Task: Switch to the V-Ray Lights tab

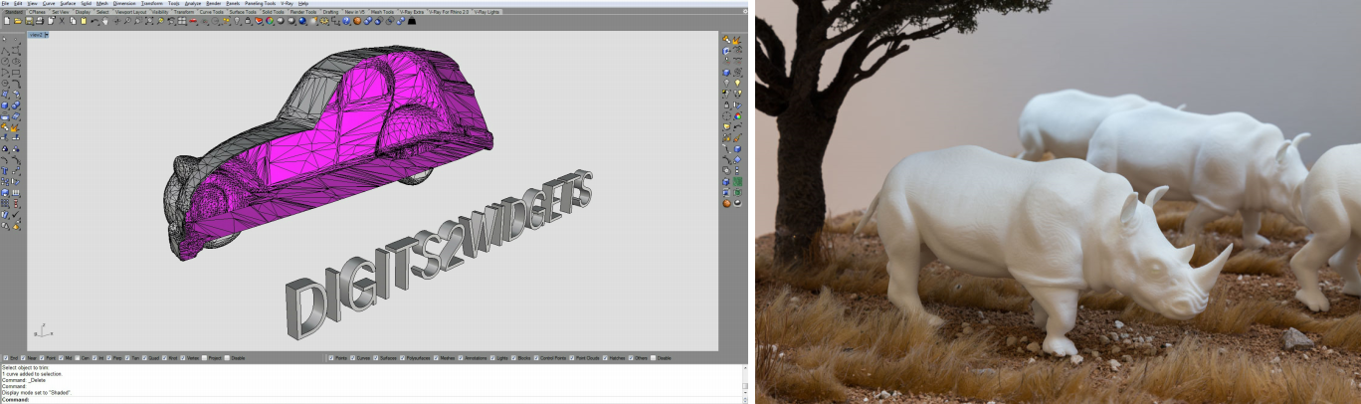Action: (487, 12)
